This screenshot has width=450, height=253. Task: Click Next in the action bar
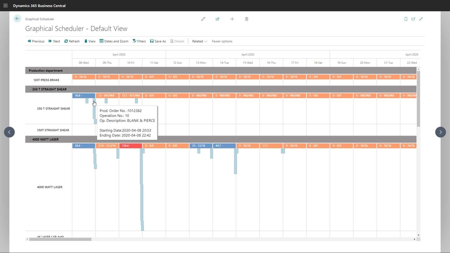click(x=54, y=41)
